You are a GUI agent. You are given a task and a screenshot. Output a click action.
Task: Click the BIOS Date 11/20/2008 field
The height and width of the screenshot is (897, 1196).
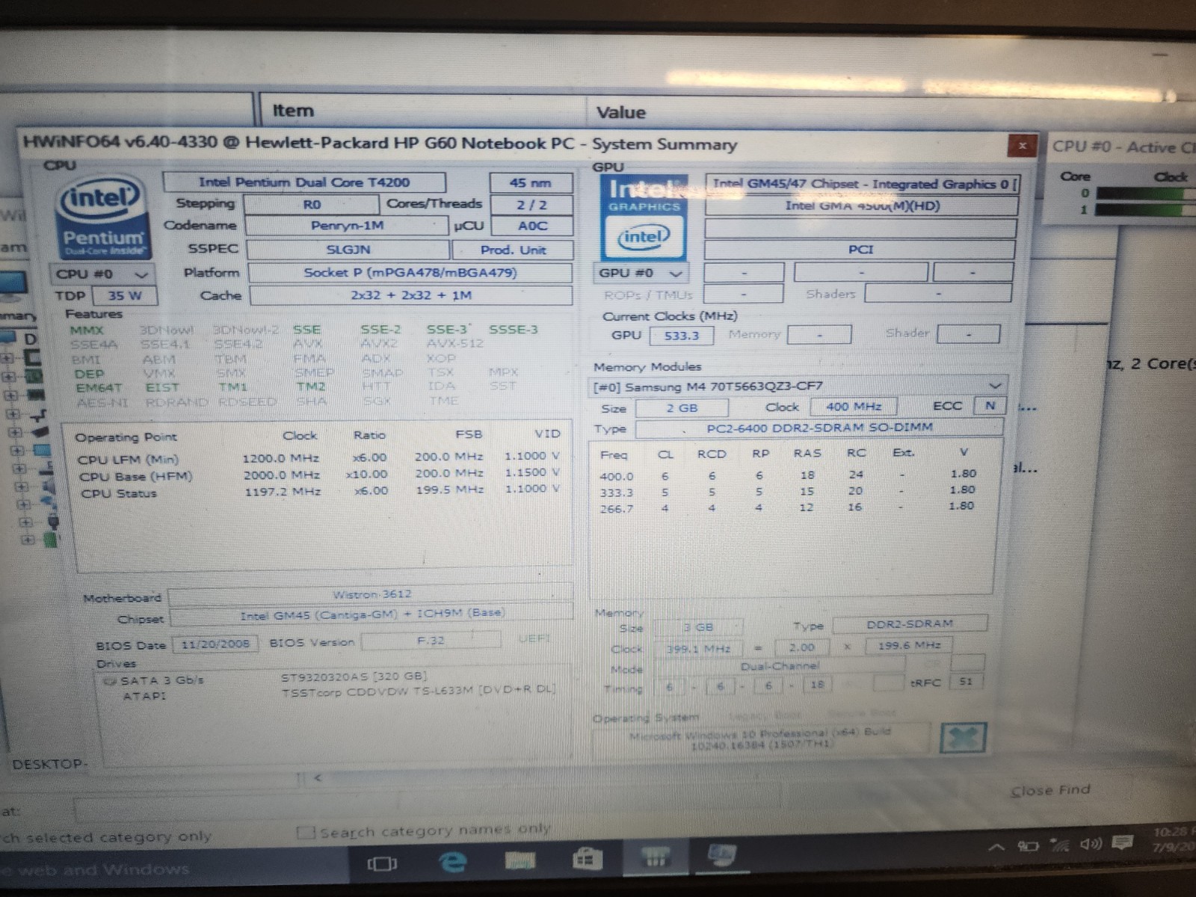pyautogui.click(x=215, y=644)
